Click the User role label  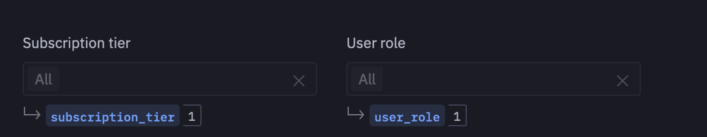(x=376, y=43)
